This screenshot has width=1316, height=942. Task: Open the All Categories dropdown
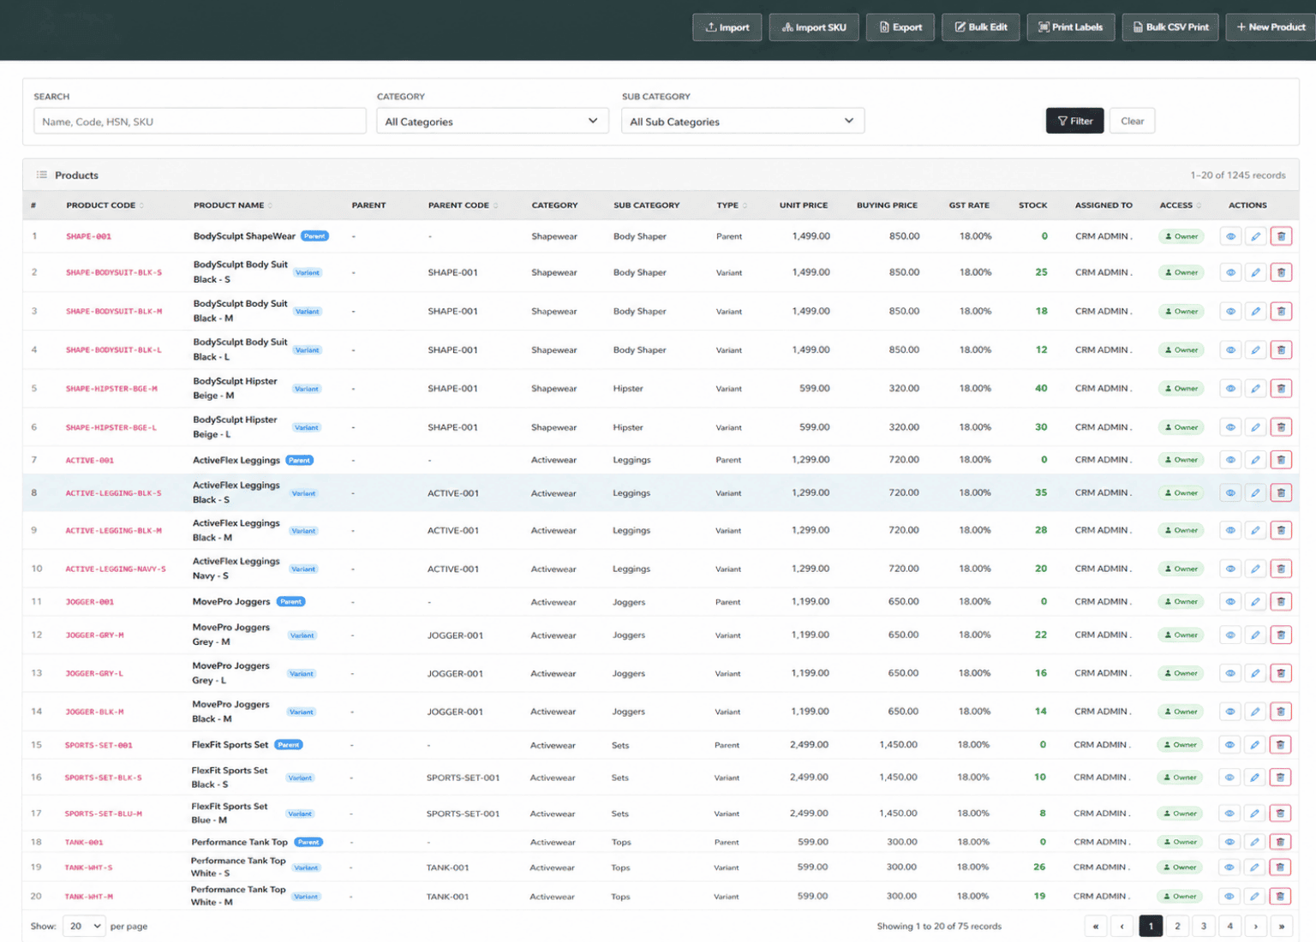pyautogui.click(x=493, y=122)
